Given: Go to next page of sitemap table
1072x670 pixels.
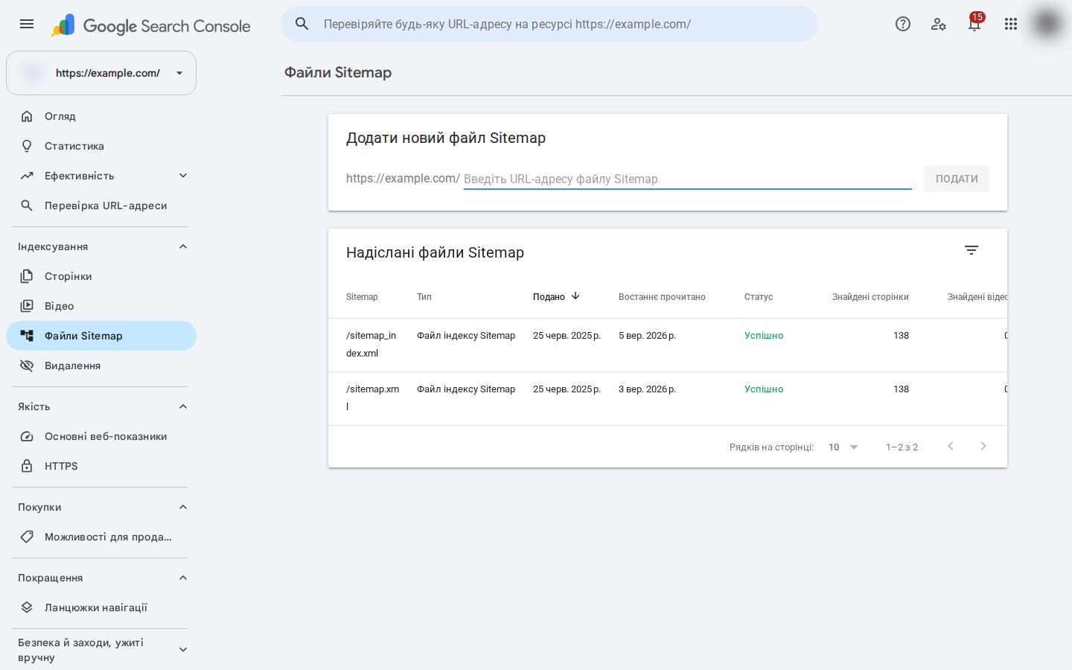Looking at the screenshot, I should tap(983, 446).
